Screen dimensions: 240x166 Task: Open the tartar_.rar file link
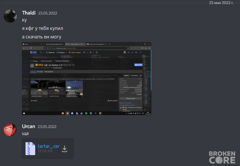[x=49, y=146]
